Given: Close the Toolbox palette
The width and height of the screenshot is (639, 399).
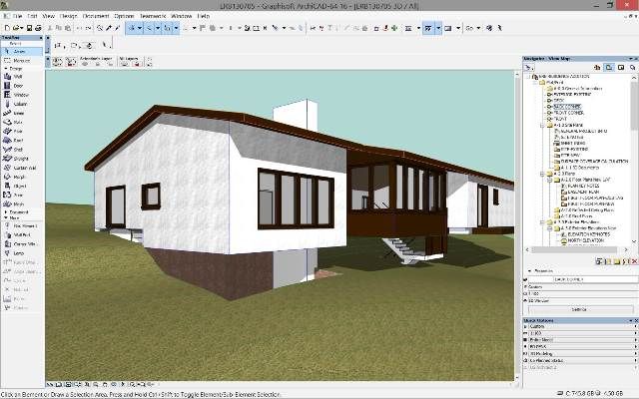Looking at the screenshot, I should tap(41, 38).
